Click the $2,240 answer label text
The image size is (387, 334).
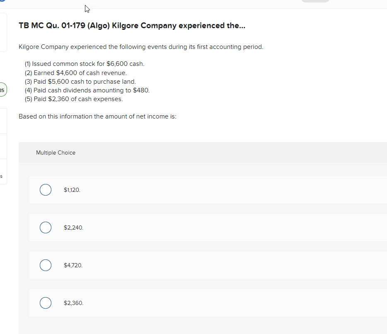point(73,228)
